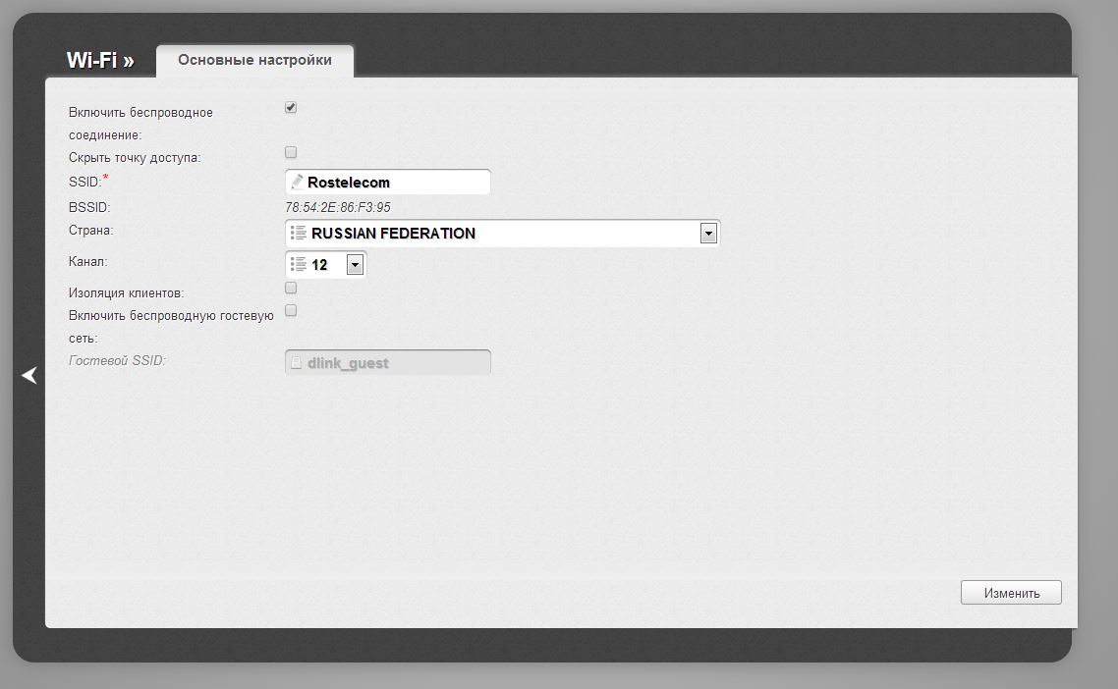Click the Изоляция клиентов: label

coord(126,292)
